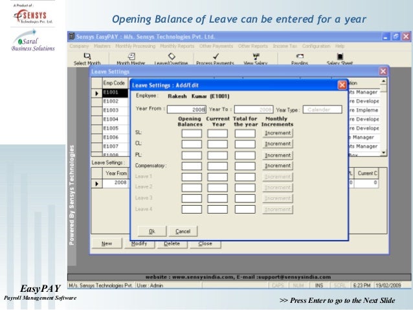413x310 pixels.
Task: Select employee row E1003
Action: pyautogui.click(x=115, y=111)
